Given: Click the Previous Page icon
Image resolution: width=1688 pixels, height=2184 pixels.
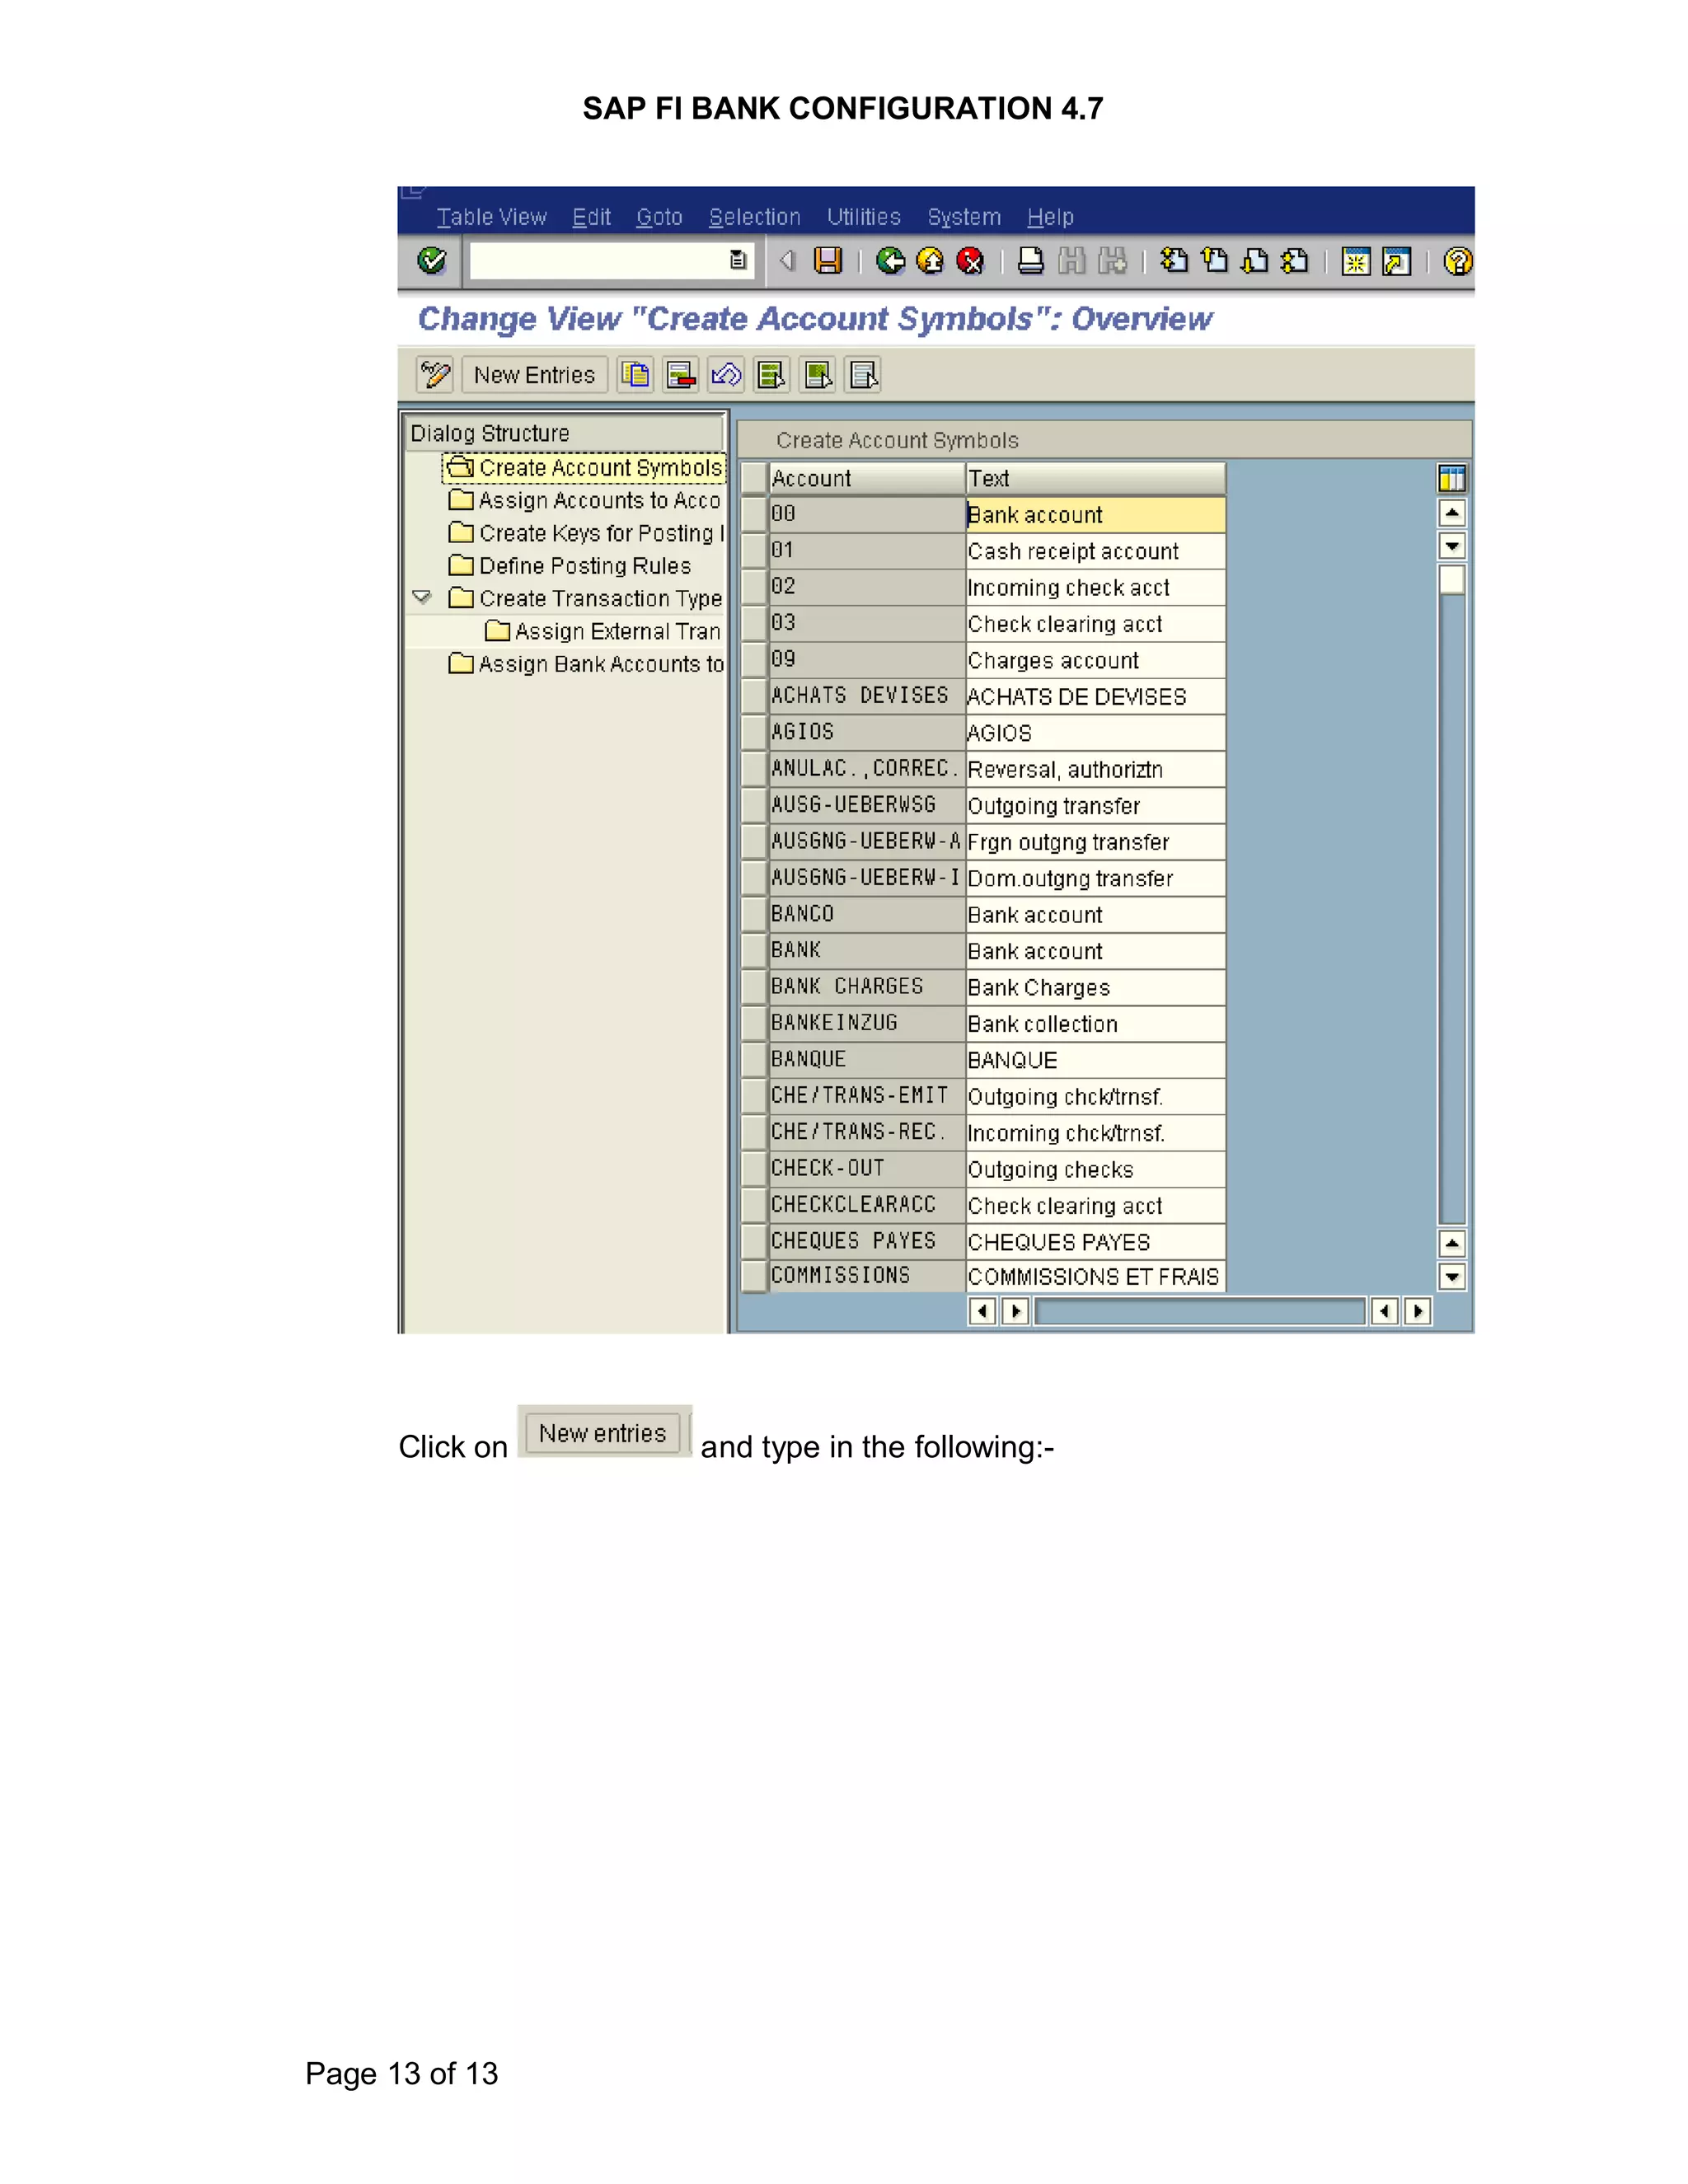Looking at the screenshot, I should pos(1215,261).
